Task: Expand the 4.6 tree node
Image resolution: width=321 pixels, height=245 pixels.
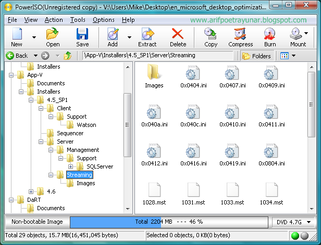Action: [x=31, y=191]
